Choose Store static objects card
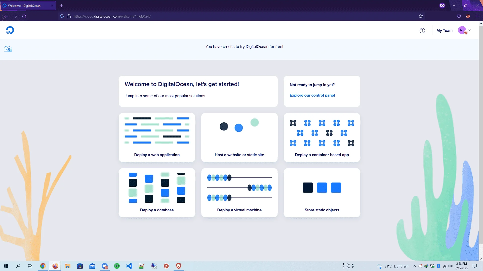This screenshot has width=483, height=271. point(322,193)
